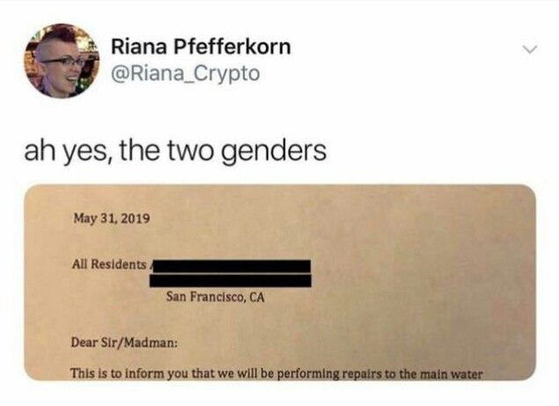Click the display name Riana Pfefferkorn
Viewport: 559px width, 406px height.
coord(201,47)
